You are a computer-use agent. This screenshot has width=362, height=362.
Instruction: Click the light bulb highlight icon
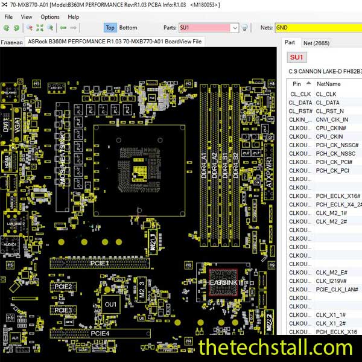[x=245, y=28]
